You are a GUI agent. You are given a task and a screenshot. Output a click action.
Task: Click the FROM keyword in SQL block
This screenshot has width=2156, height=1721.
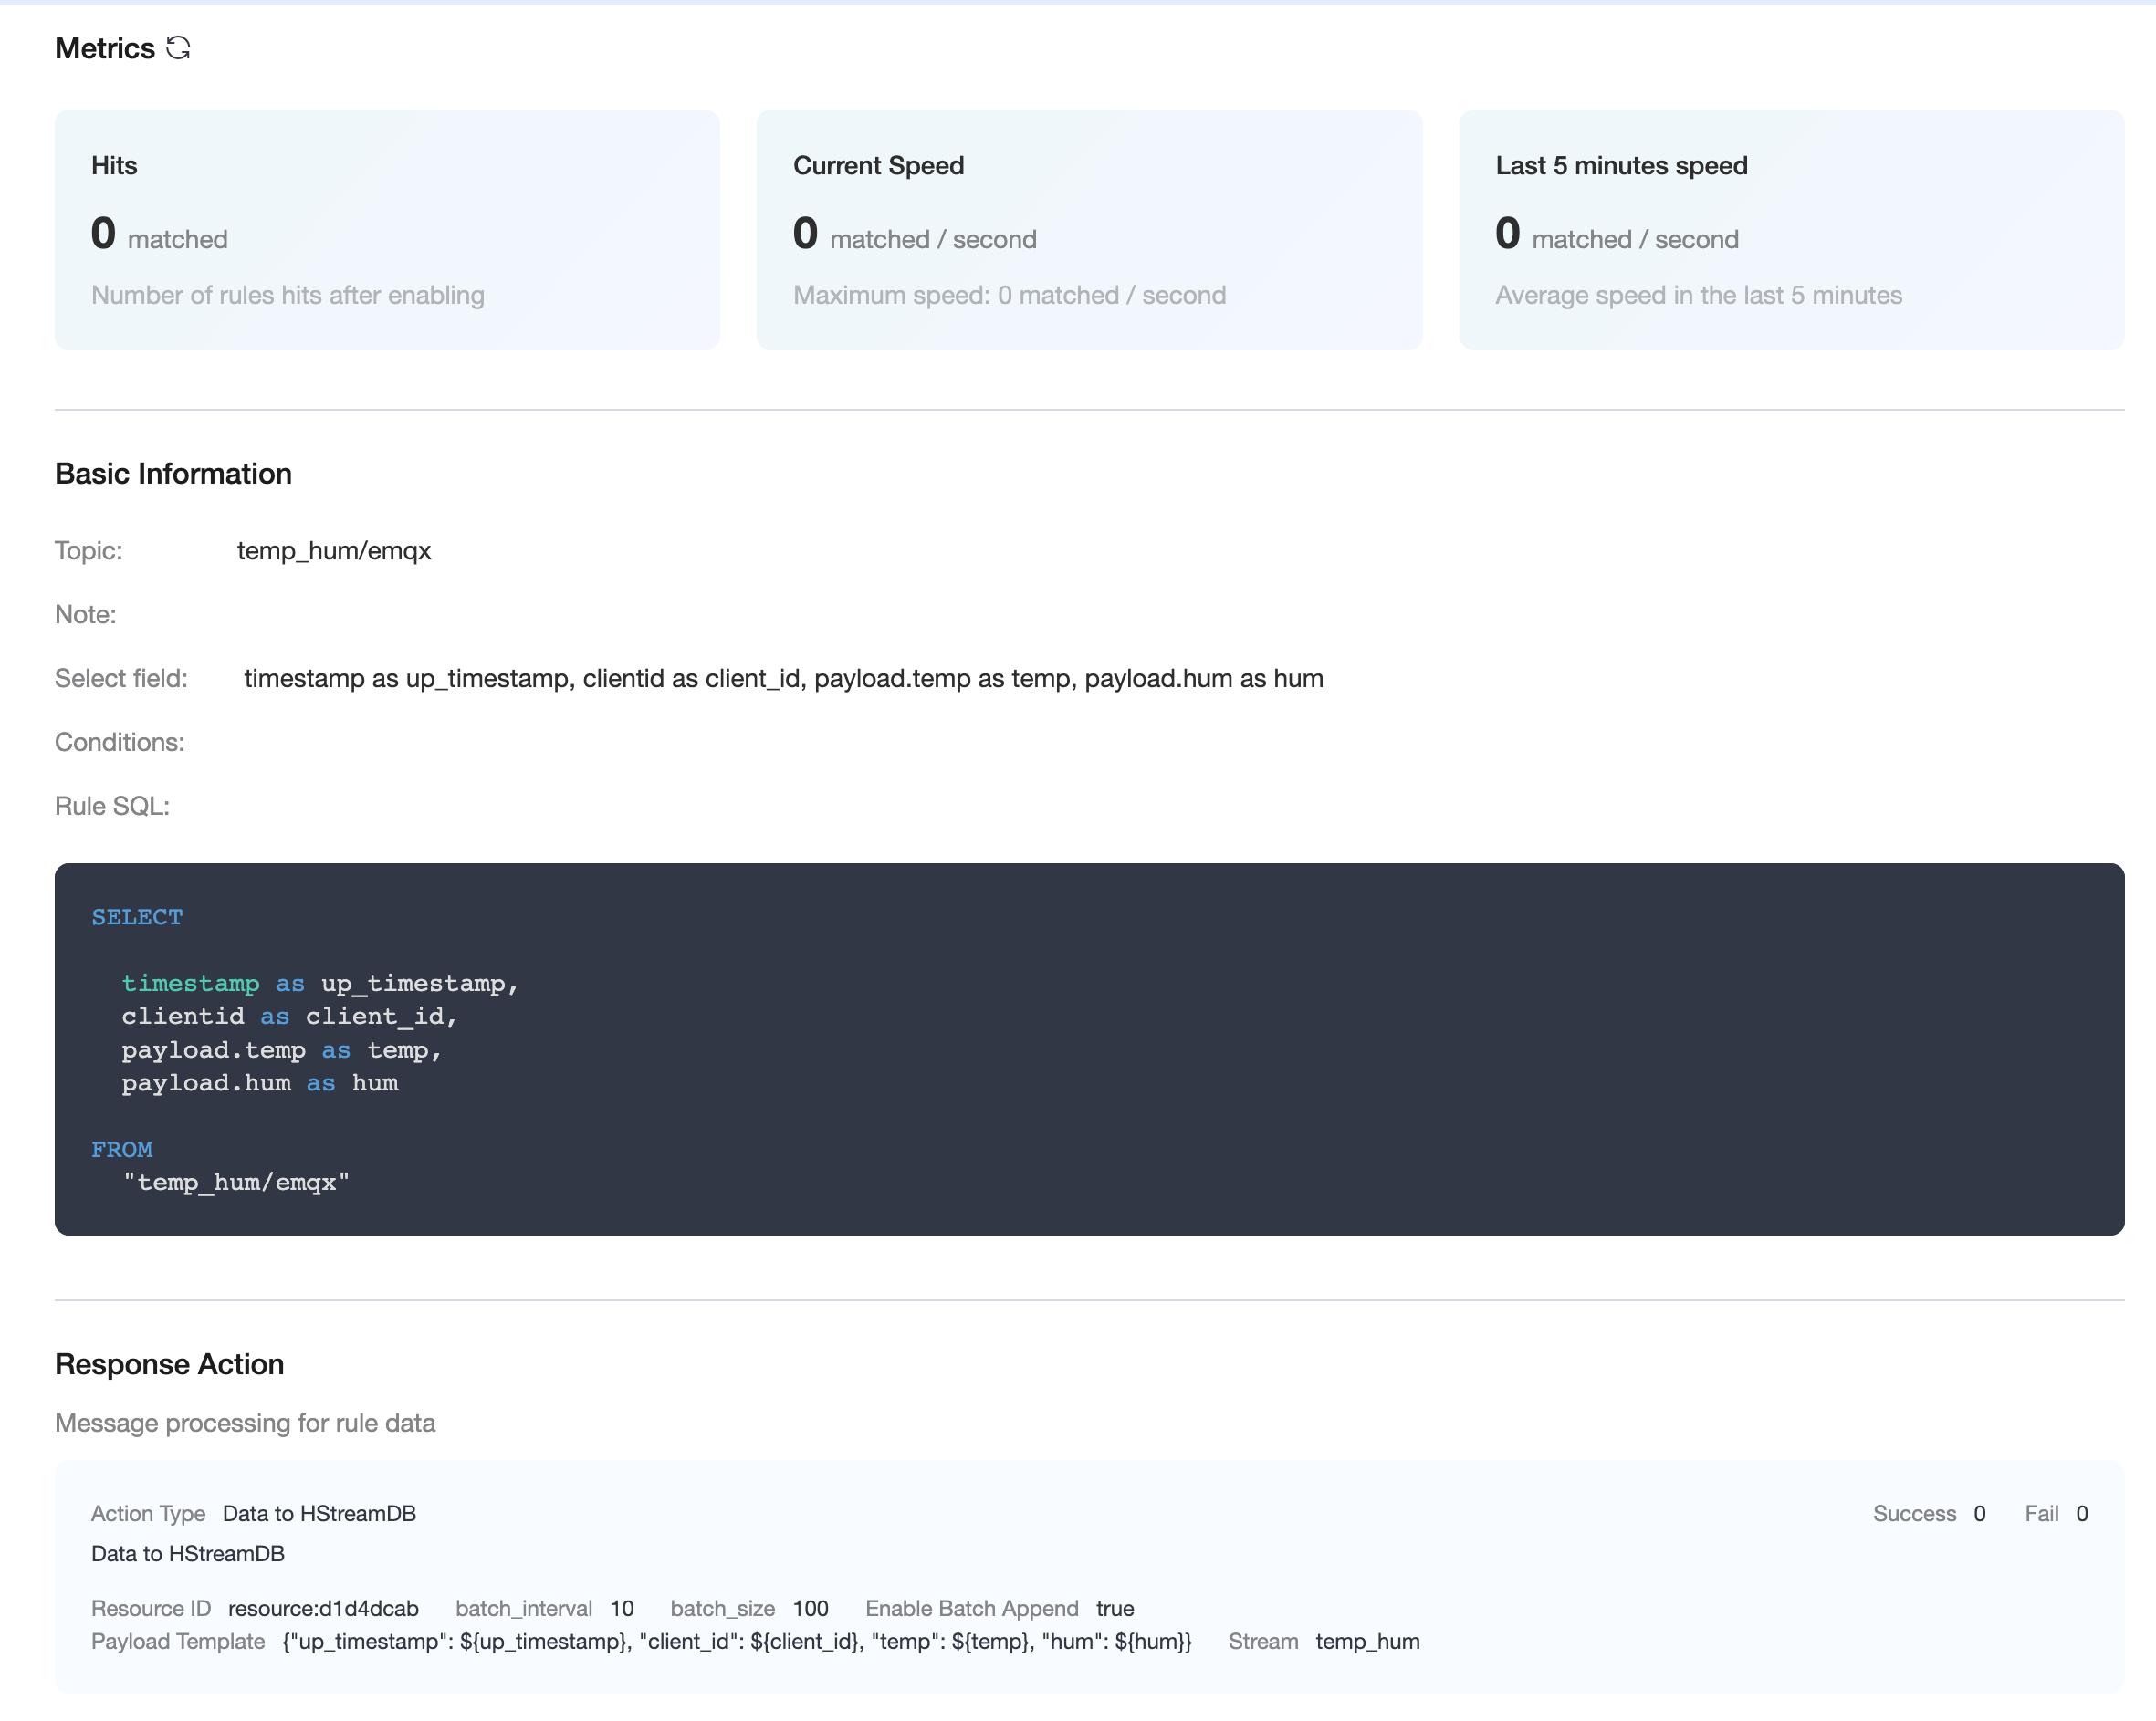click(x=122, y=1150)
